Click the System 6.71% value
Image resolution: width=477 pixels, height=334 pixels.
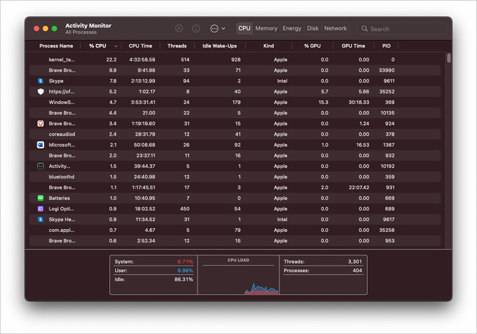(x=185, y=261)
